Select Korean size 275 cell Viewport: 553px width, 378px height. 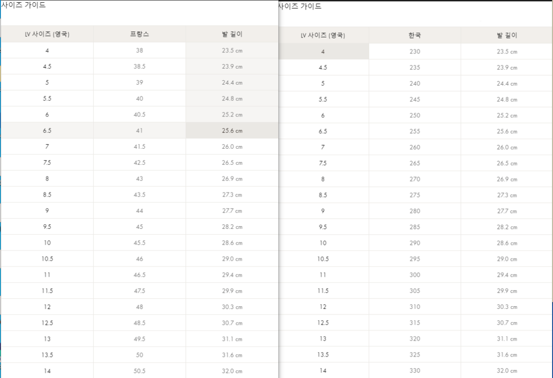pos(415,195)
